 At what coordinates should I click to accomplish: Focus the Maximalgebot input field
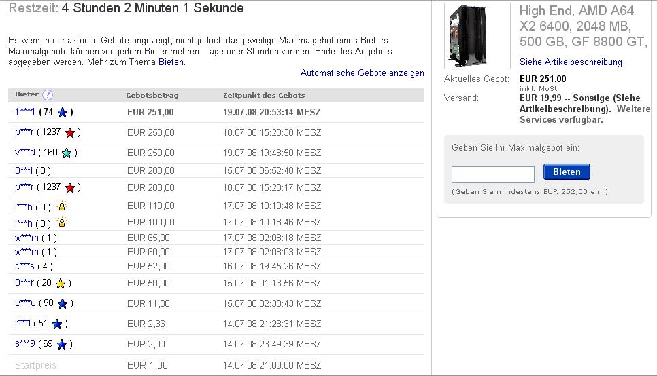492,174
